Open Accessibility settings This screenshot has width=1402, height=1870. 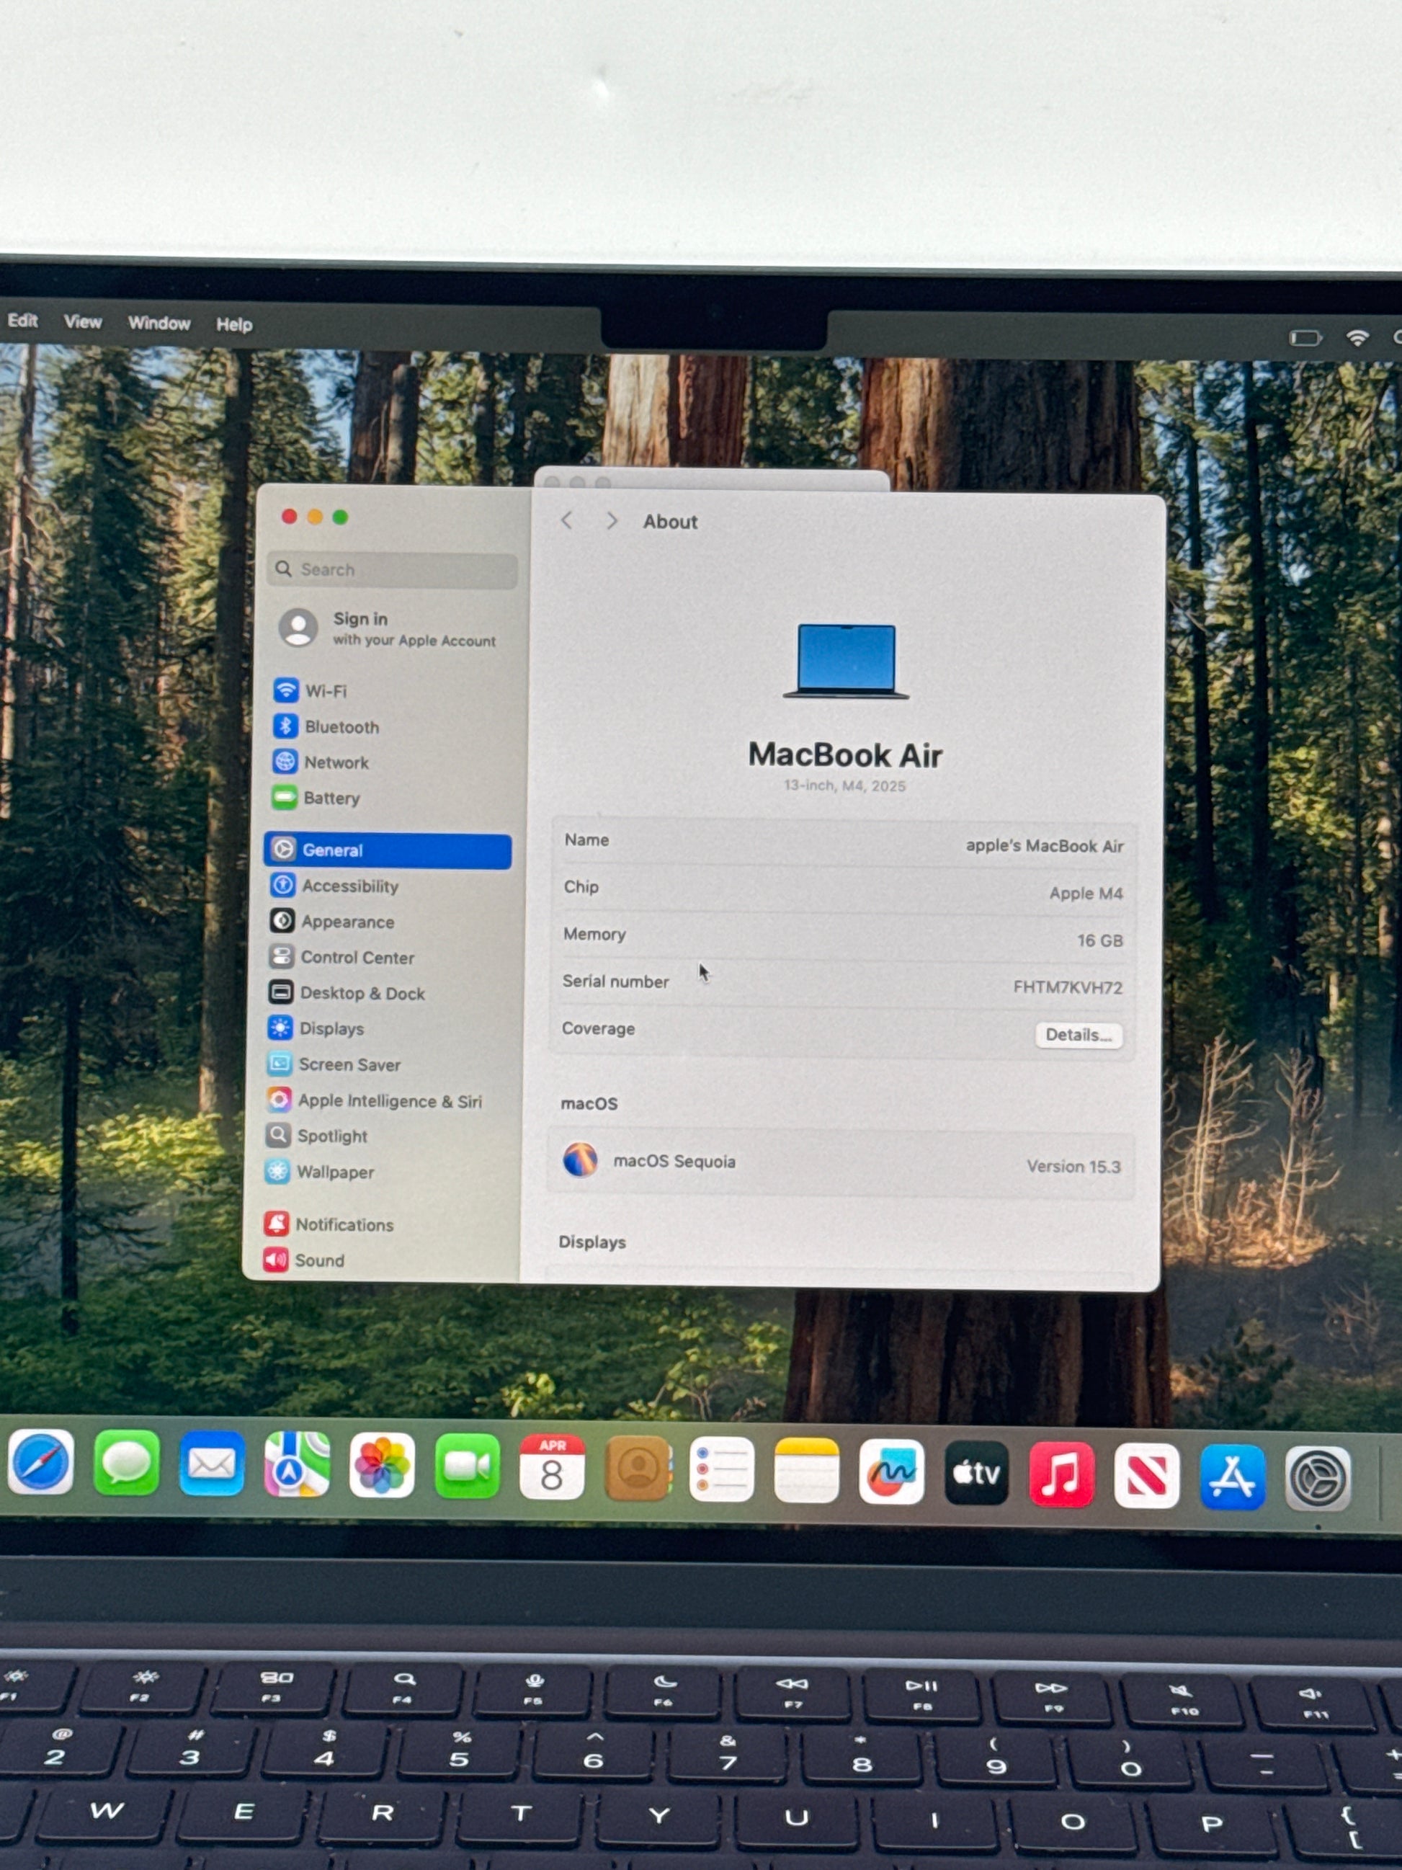point(349,886)
